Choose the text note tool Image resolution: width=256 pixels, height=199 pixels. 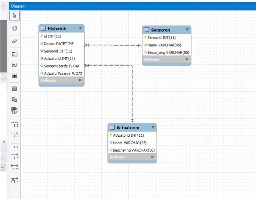coord(15,65)
